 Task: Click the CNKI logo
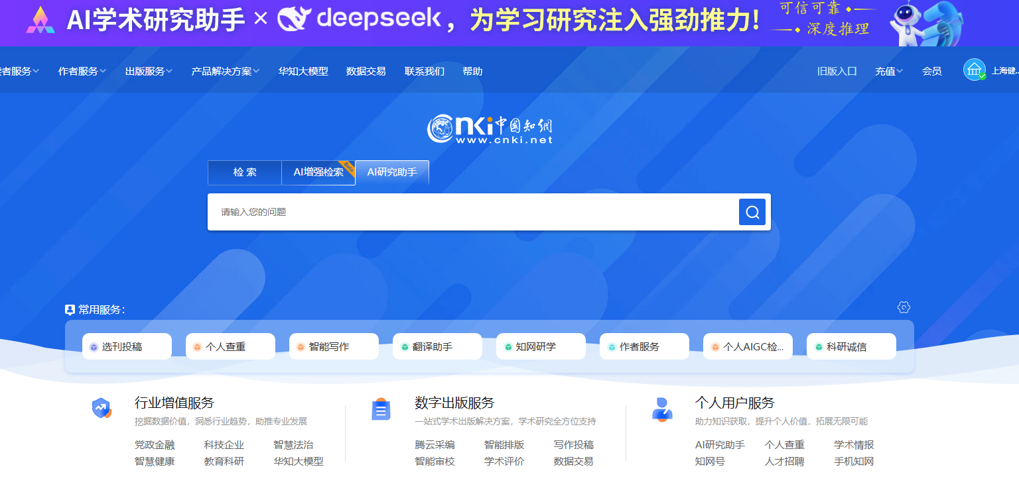pyautogui.click(x=490, y=129)
